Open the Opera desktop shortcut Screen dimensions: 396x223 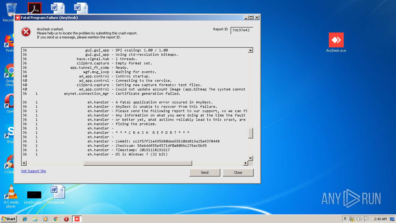(x=10, y=104)
